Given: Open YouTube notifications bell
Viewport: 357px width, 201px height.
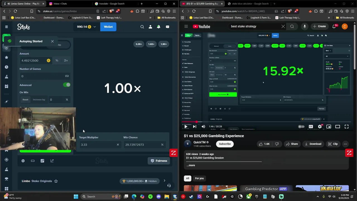Looking at the screenshot, I should pyautogui.click(x=334, y=27).
